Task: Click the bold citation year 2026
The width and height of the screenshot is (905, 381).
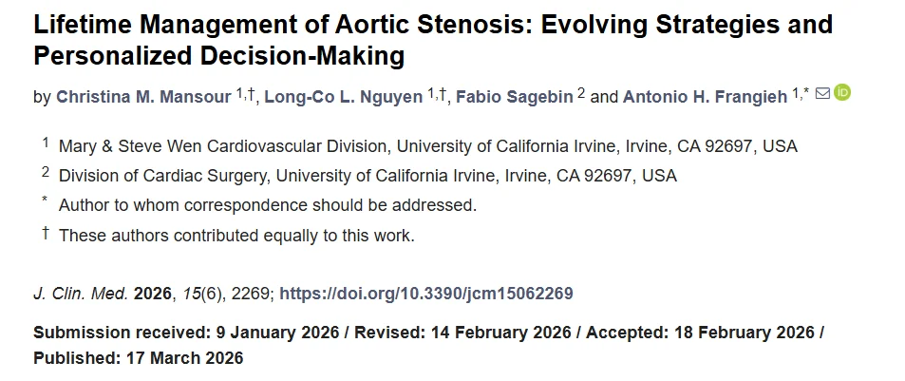Action: tap(152, 294)
